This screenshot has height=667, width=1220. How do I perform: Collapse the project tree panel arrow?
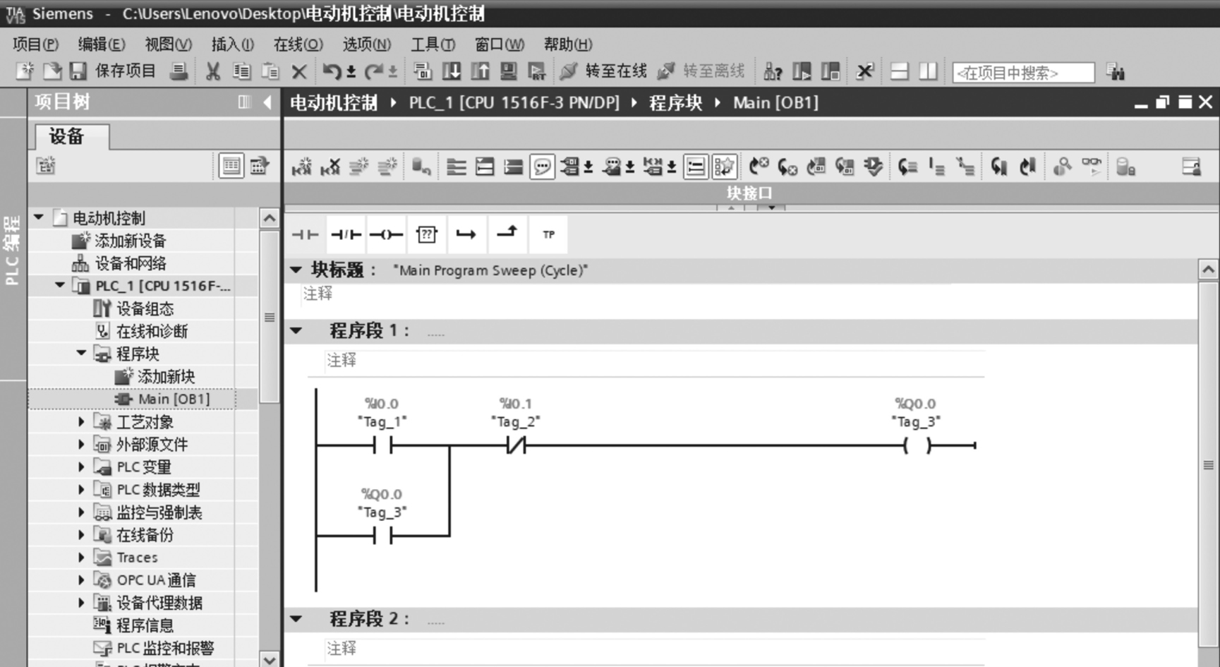coord(267,102)
